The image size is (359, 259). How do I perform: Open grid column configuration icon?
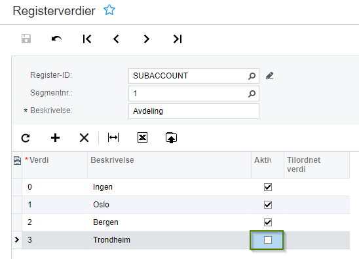(x=17, y=160)
